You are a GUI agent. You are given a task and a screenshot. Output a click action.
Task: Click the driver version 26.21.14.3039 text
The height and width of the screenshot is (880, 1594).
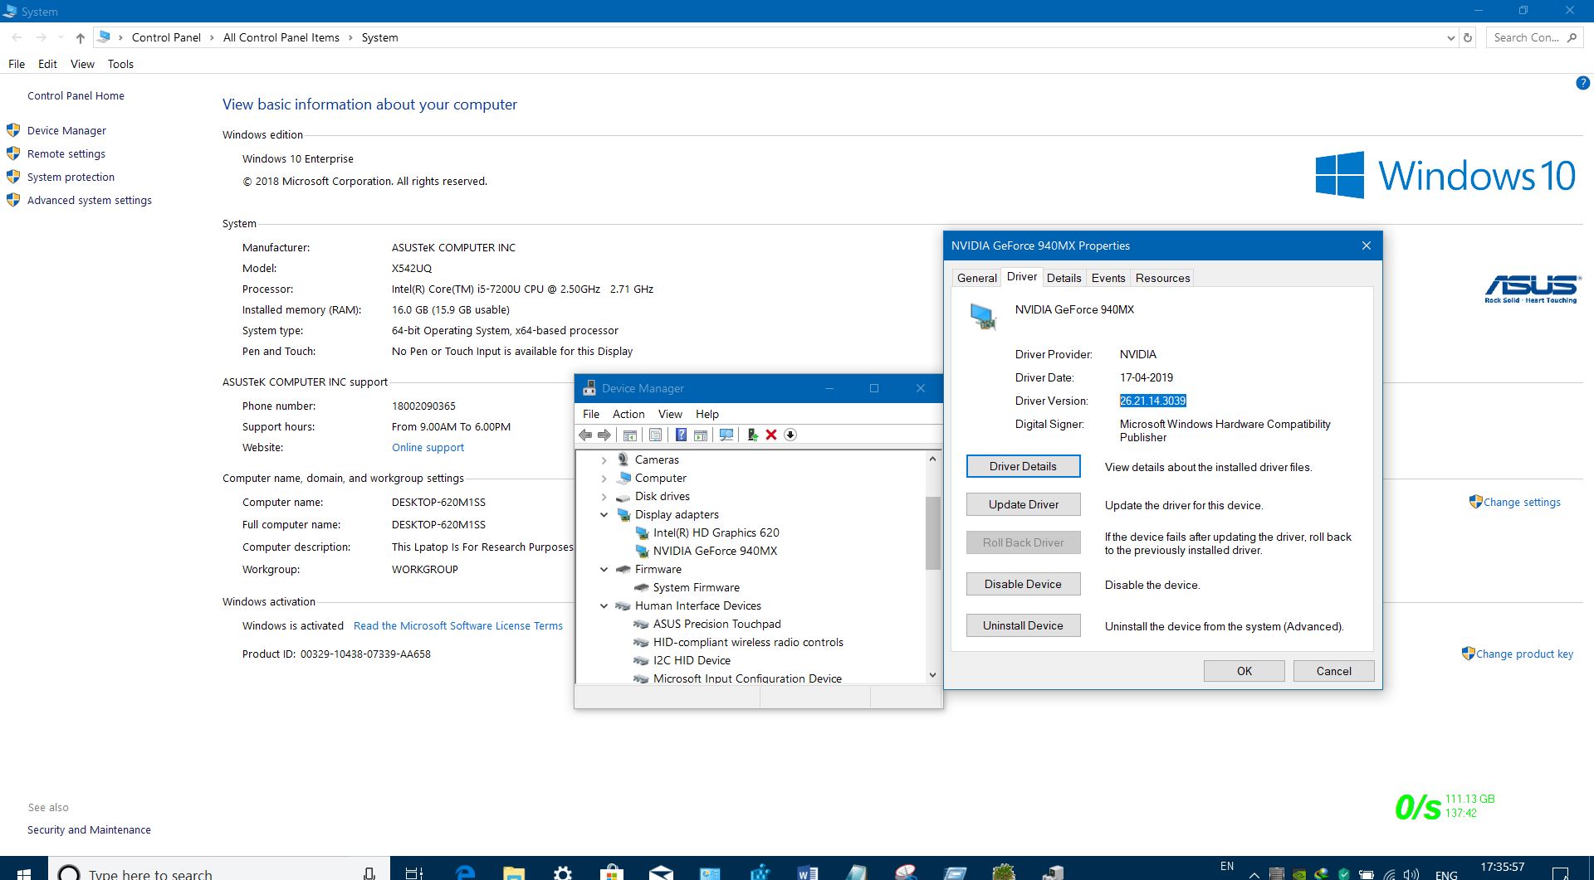(x=1152, y=401)
